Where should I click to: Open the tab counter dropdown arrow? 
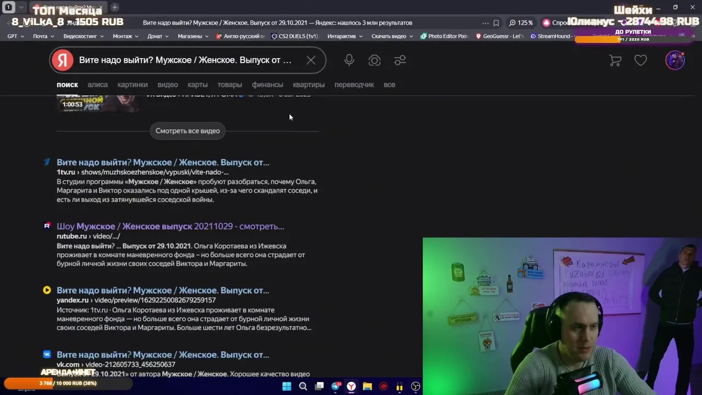coord(21,7)
